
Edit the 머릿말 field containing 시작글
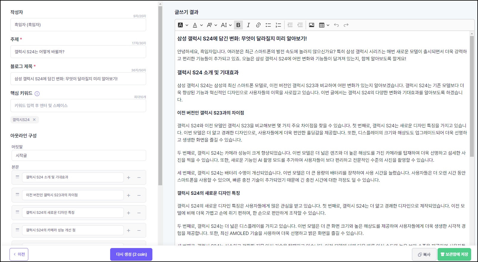point(79,156)
